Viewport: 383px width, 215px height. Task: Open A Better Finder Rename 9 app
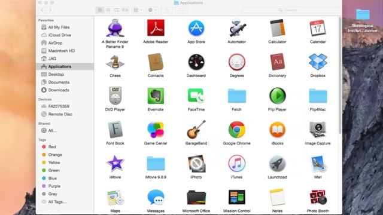pyautogui.click(x=115, y=28)
